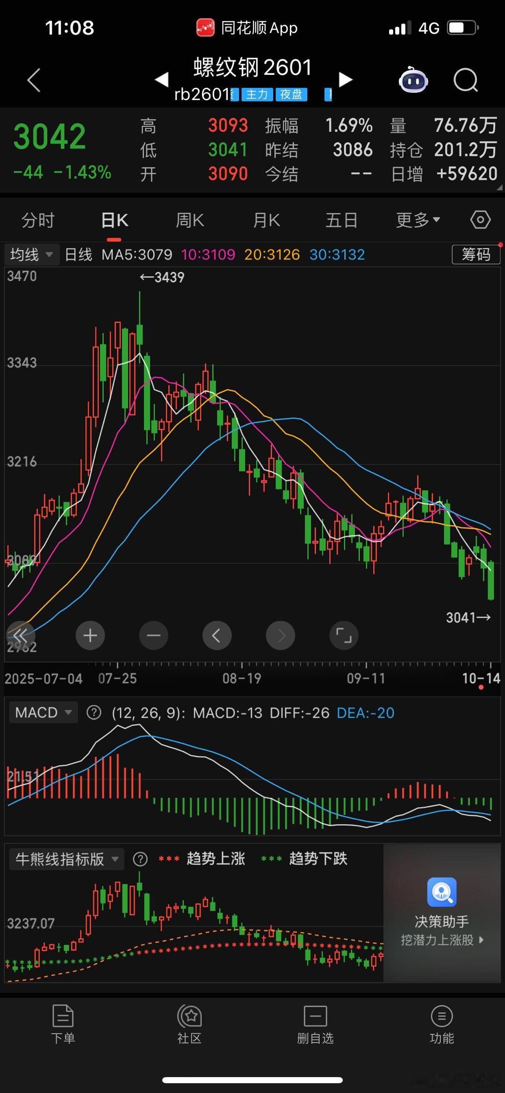Tap 挖潜力上涨股 link
Viewport: 505px width, 1093px height.
pyautogui.click(x=442, y=940)
